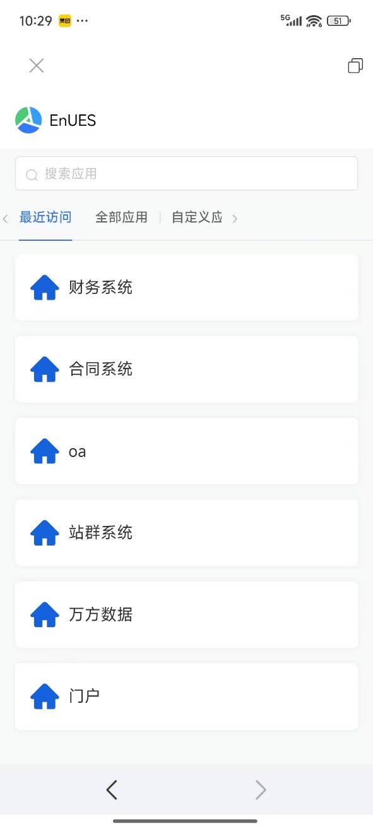Open the multi-window icon at top right

(355, 66)
